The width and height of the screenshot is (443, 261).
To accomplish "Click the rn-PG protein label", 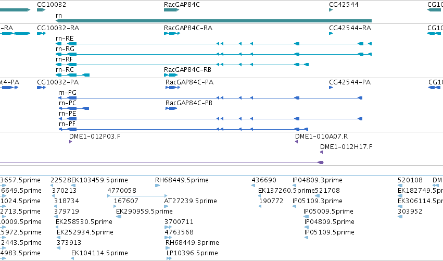I will pos(67,93).
